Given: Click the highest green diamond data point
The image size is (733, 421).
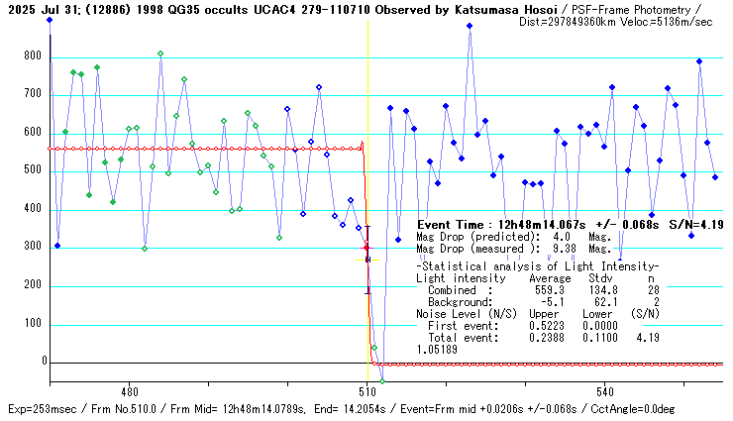Looking at the screenshot, I should point(160,53).
